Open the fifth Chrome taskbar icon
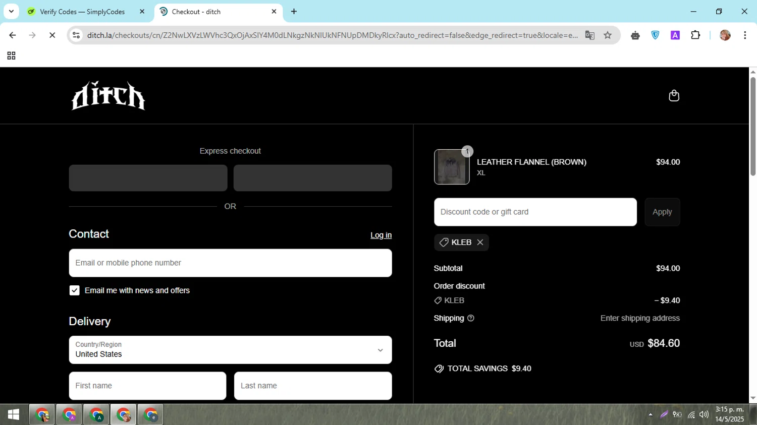 [x=151, y=415]
